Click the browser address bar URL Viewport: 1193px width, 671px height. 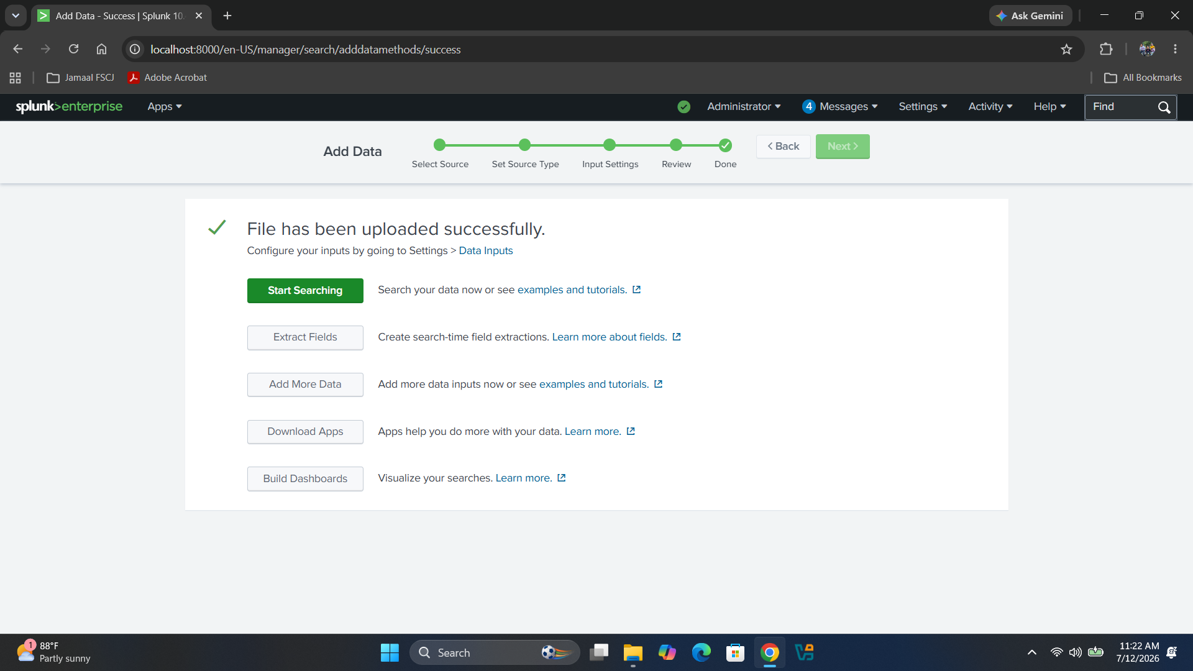306,49
